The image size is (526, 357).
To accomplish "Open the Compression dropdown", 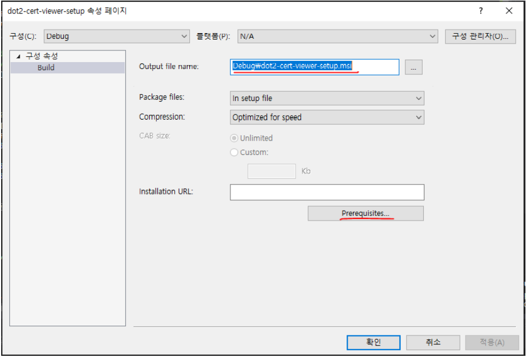I will click(x=417, y=117).
